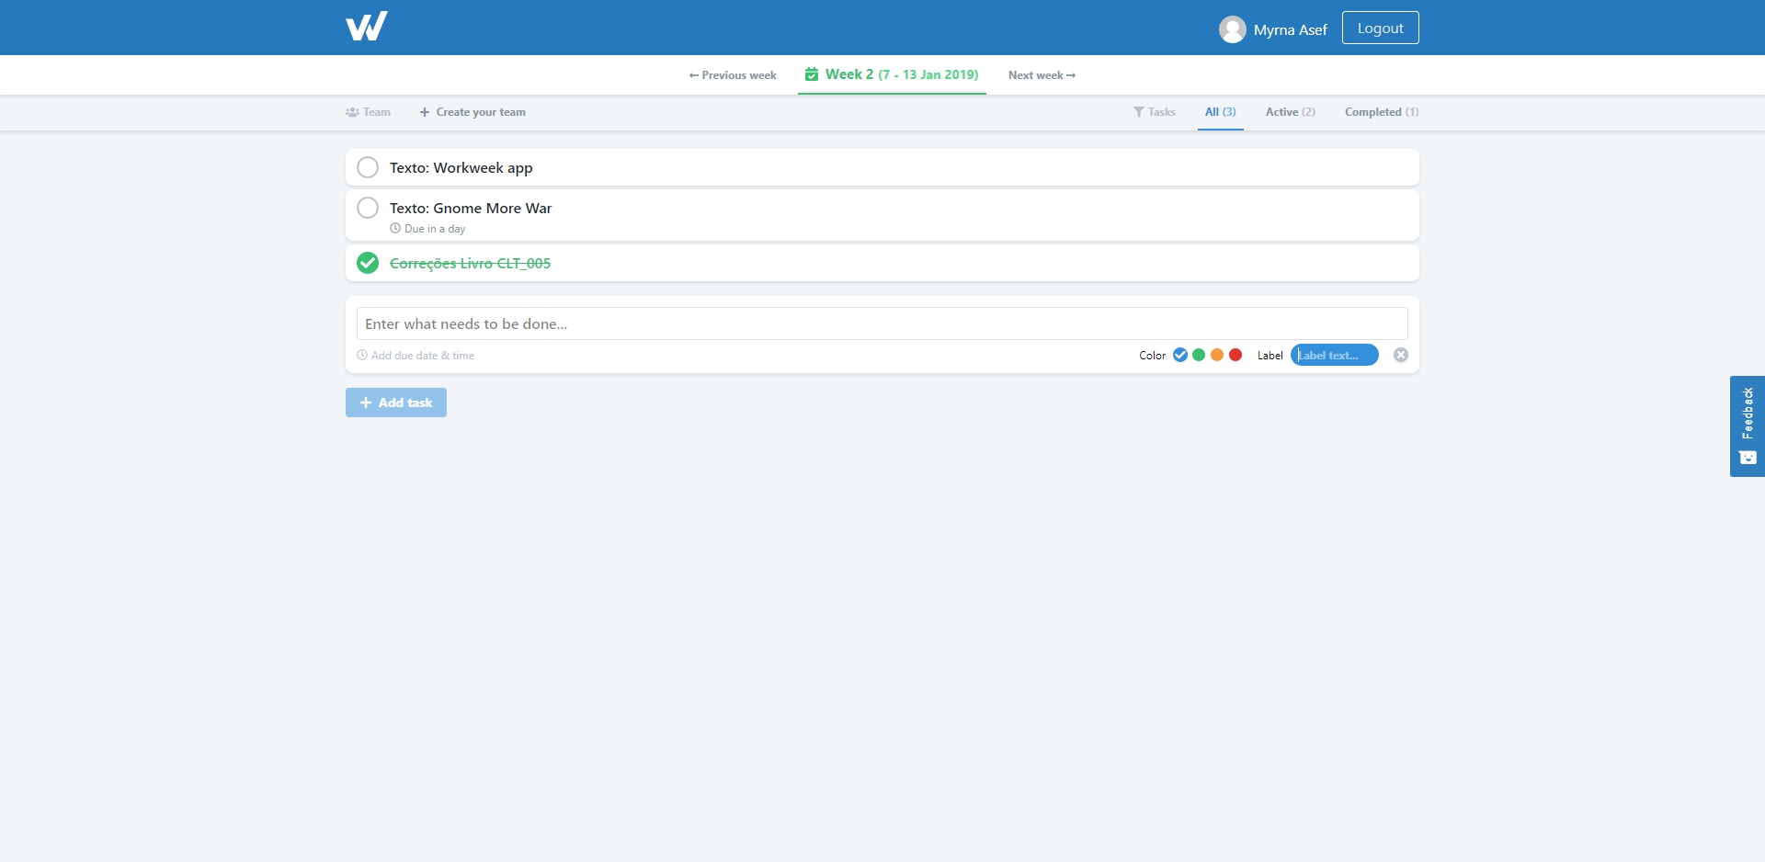
Task: Navigate to Next week
Action: tap(1042, 75)
